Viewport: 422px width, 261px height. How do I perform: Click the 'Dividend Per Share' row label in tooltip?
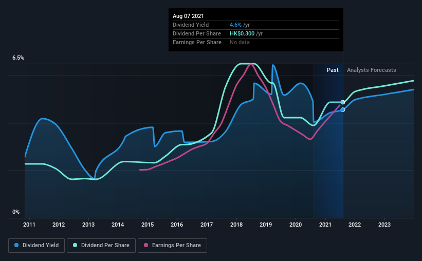[197, 33]
